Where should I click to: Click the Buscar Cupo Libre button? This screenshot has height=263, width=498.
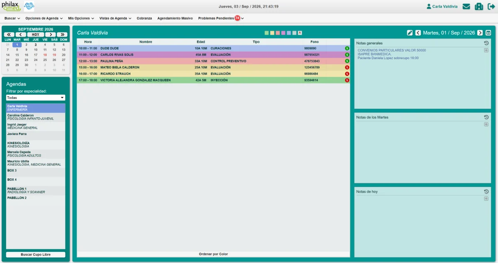click(36, 255)
